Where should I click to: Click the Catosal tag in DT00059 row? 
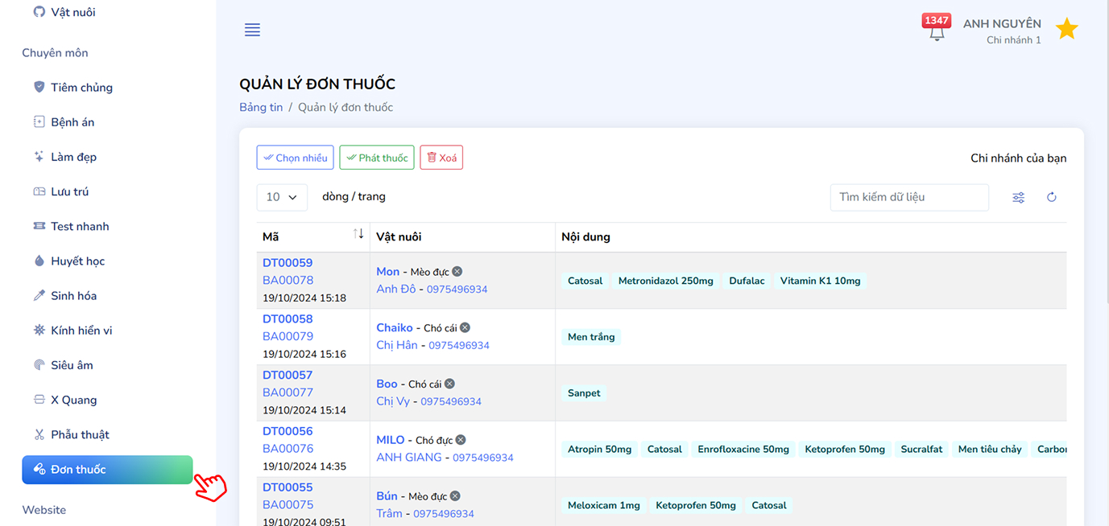point(585,281)
